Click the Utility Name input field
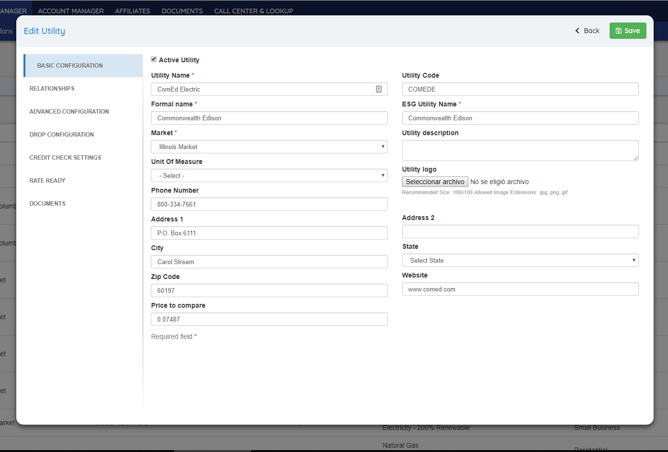 pos(269,89)
